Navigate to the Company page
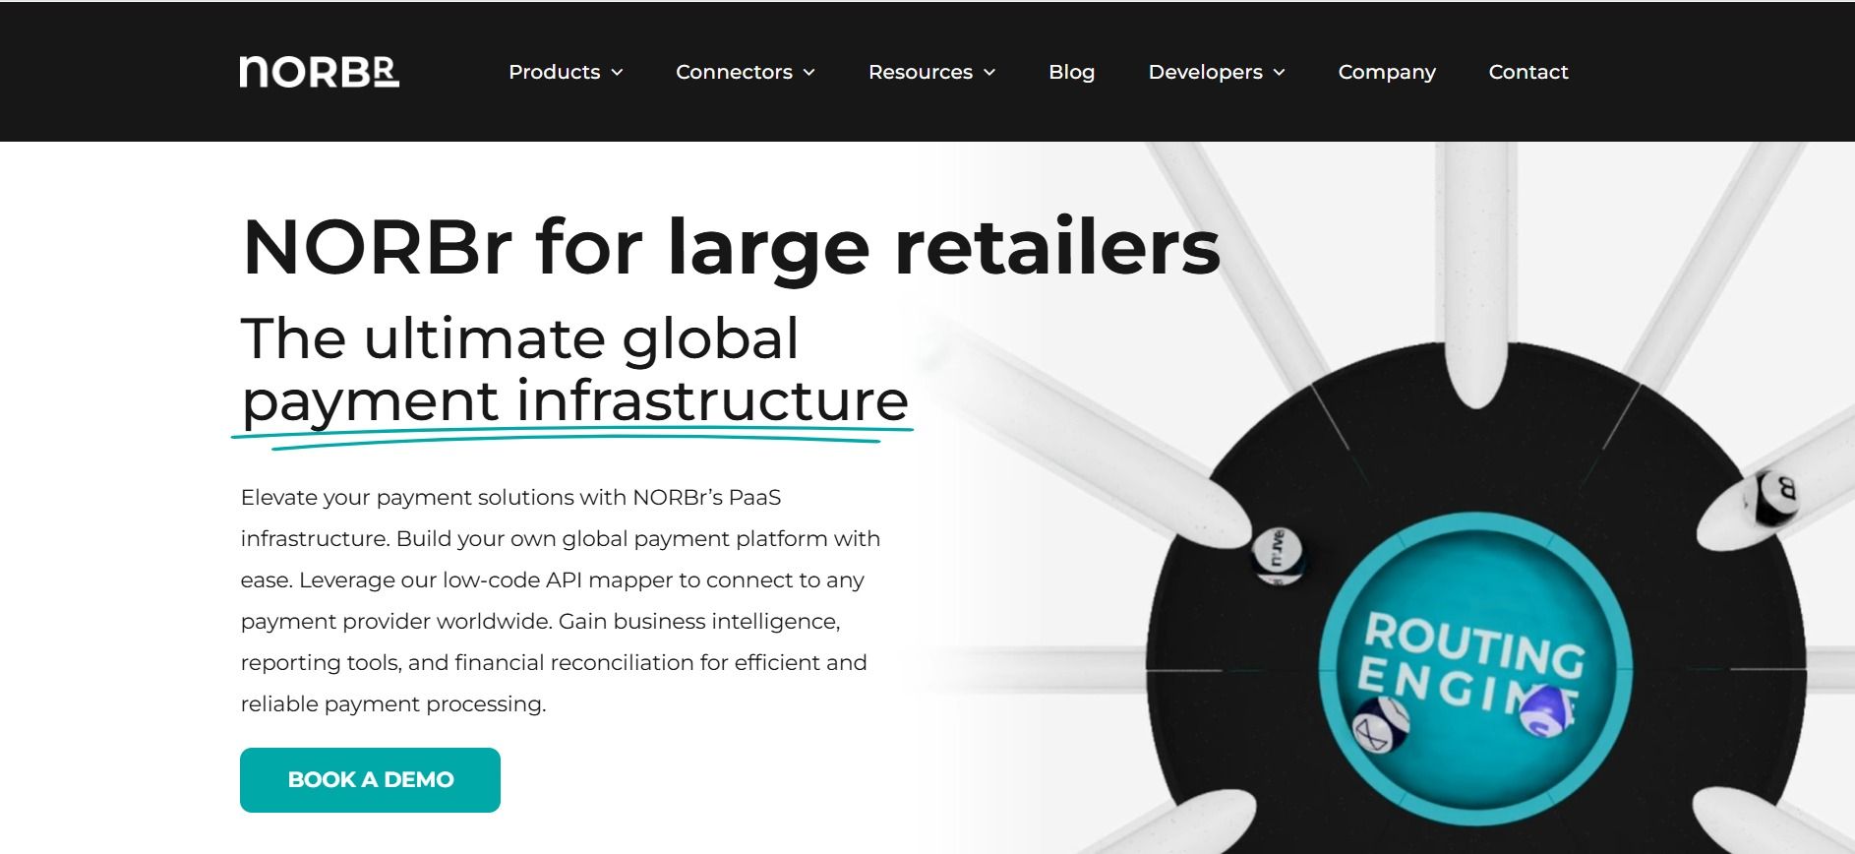 tap(1386, 72)
